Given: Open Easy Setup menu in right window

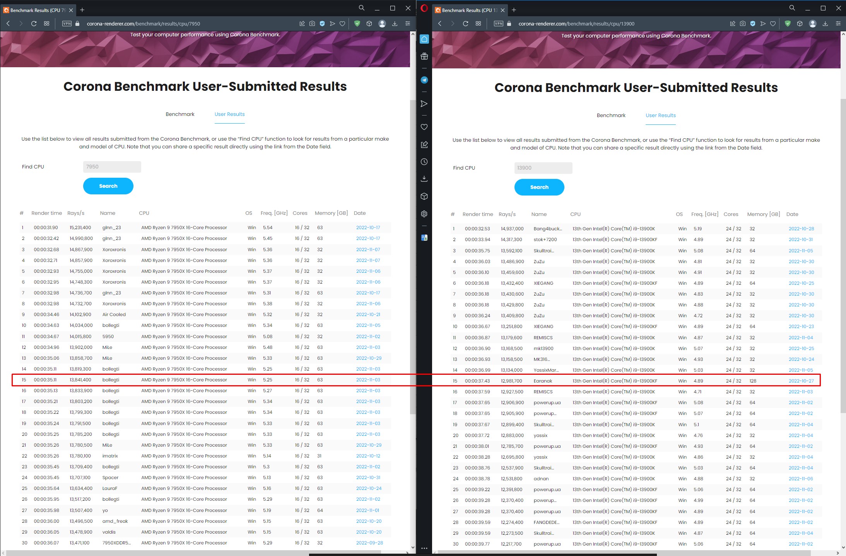Looking at the screenshot, I should point(838,24).
